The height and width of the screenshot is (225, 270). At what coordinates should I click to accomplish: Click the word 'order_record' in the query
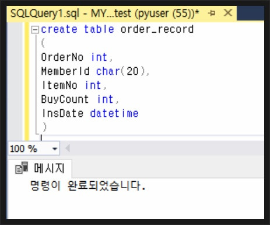[157, 29]
